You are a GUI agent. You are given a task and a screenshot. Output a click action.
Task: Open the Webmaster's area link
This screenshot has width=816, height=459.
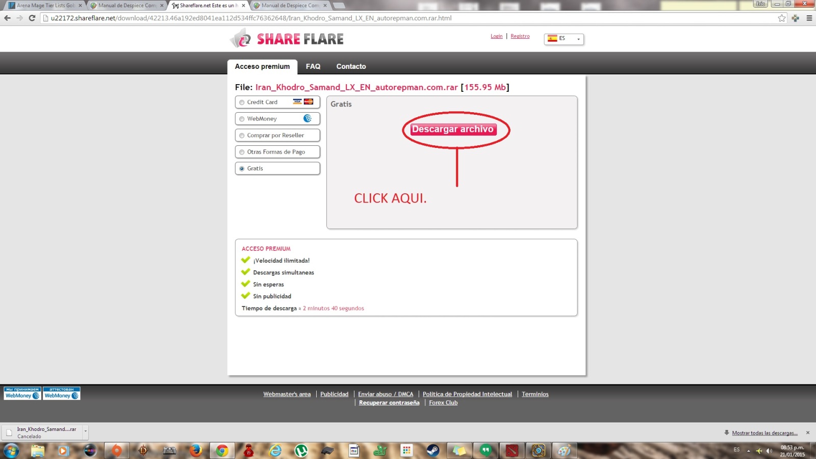(x=287, y=394)
